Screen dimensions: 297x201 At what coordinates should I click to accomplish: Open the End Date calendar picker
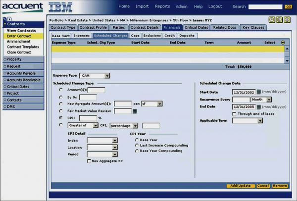[259, 107]
